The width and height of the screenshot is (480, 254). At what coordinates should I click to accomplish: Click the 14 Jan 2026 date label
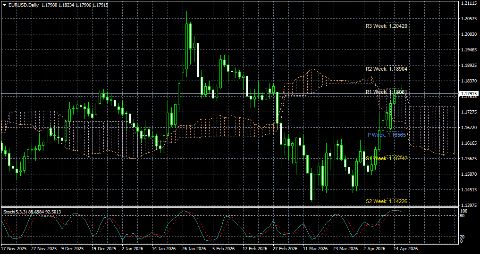[x=164, y=249]
